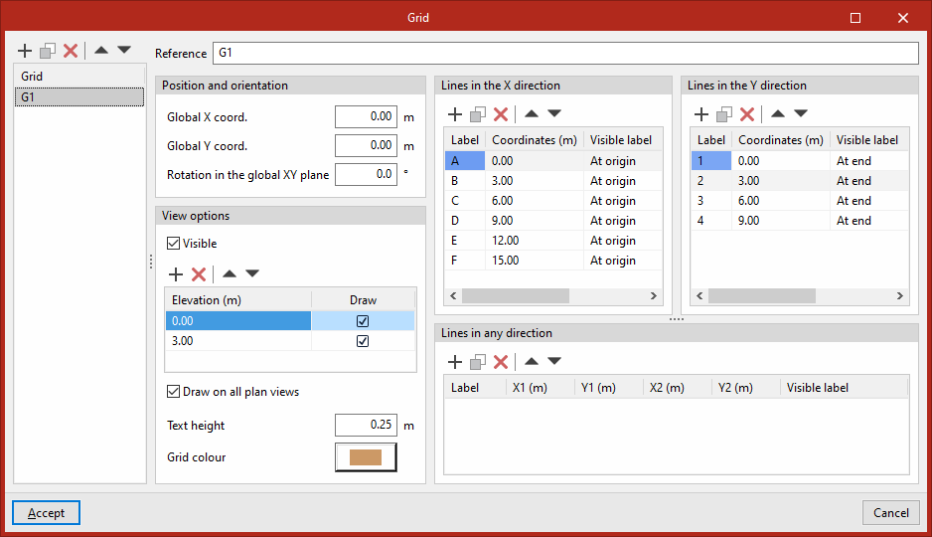Click the Rotation in global XY plane field

pos(366,174)
